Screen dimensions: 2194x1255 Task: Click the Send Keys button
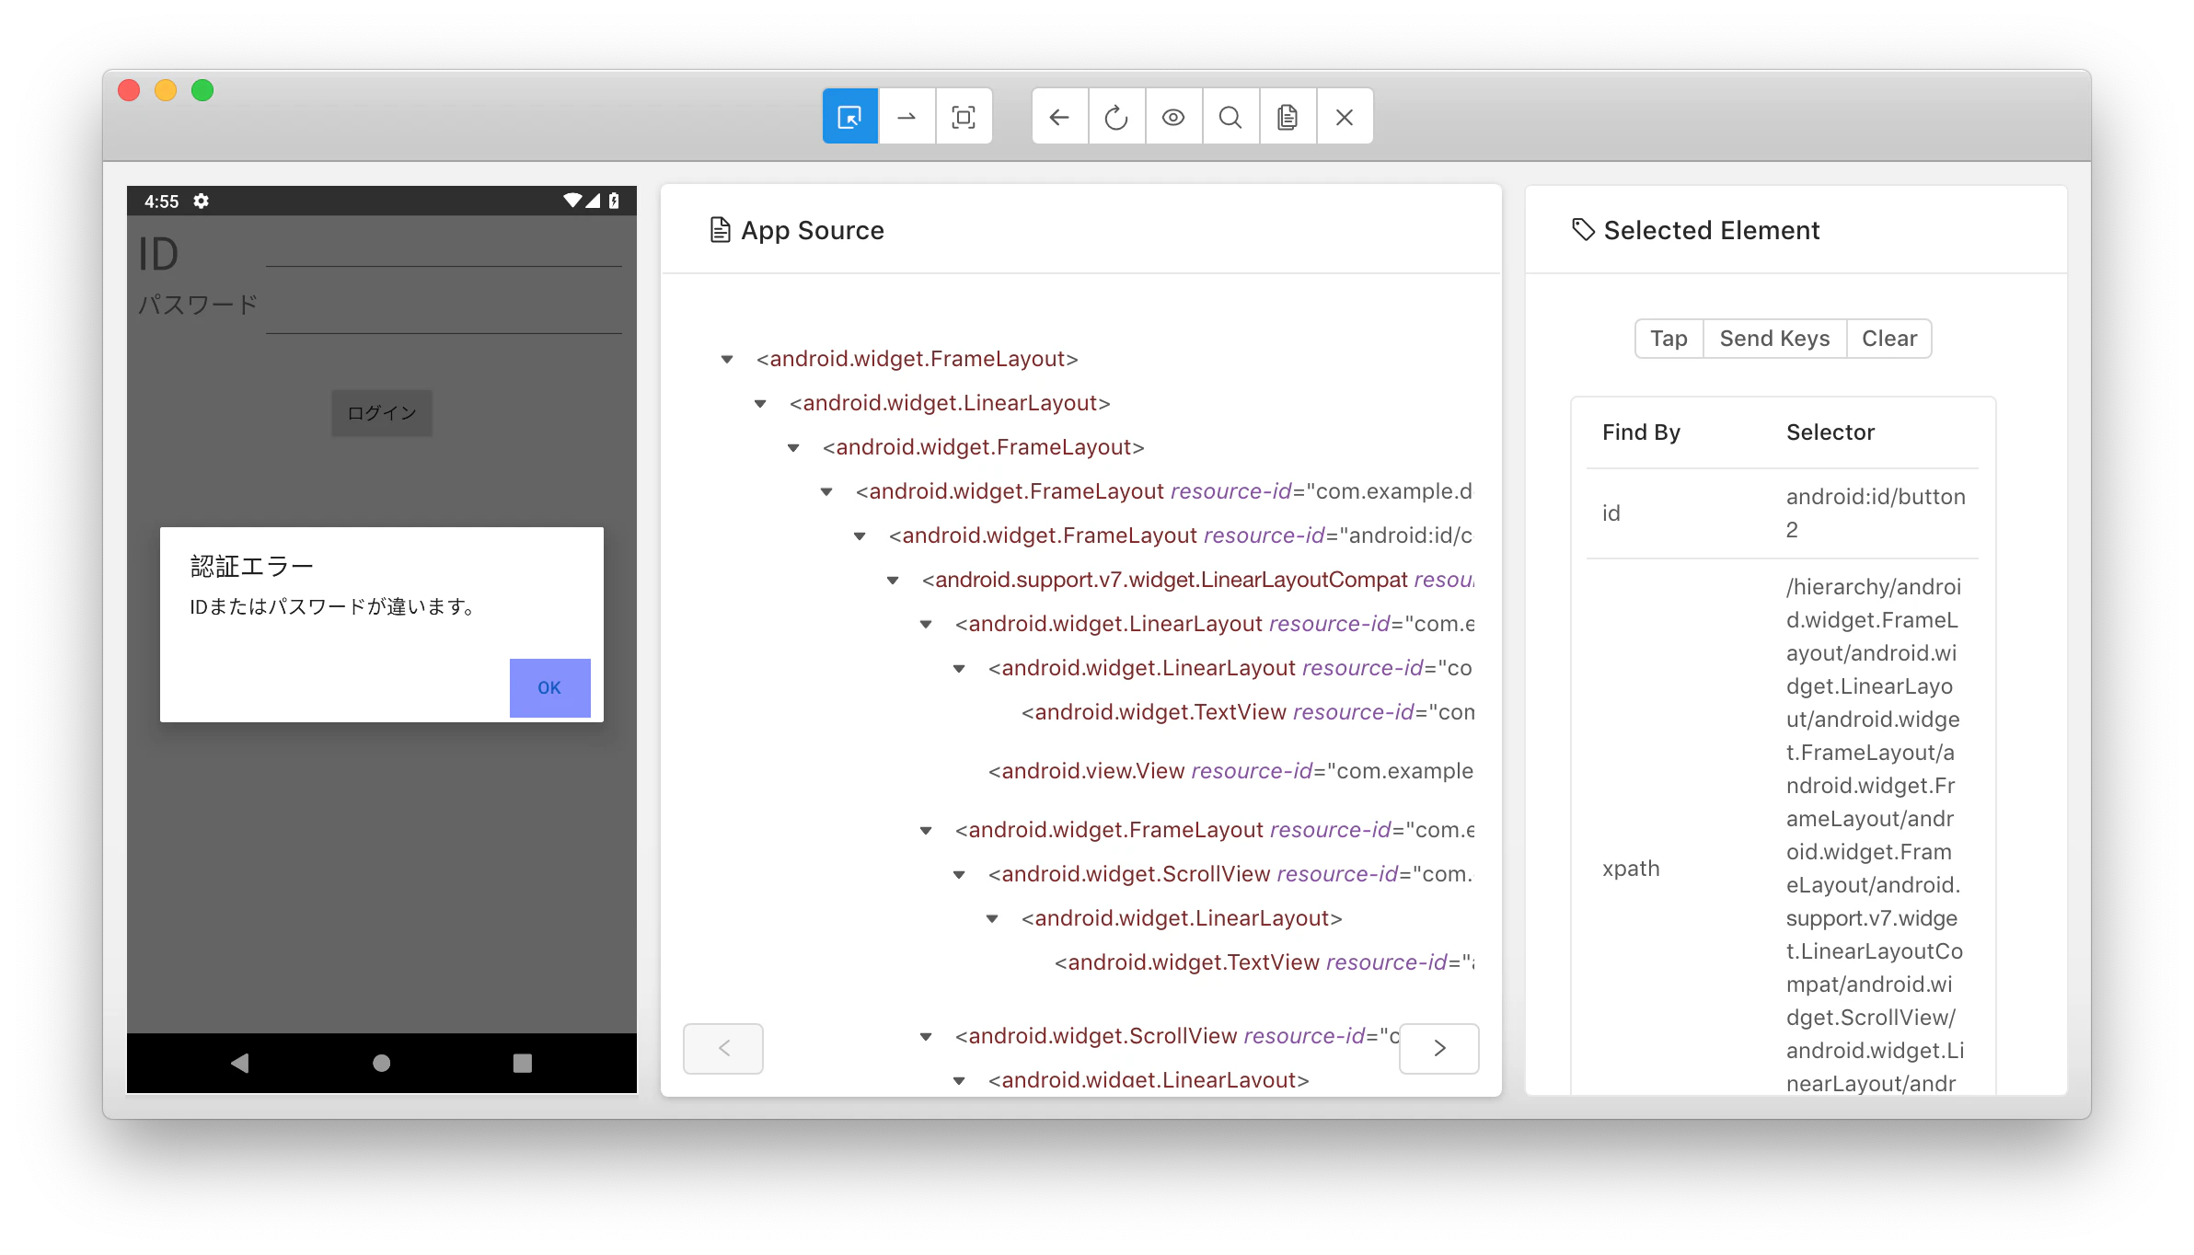point(1774,339)
